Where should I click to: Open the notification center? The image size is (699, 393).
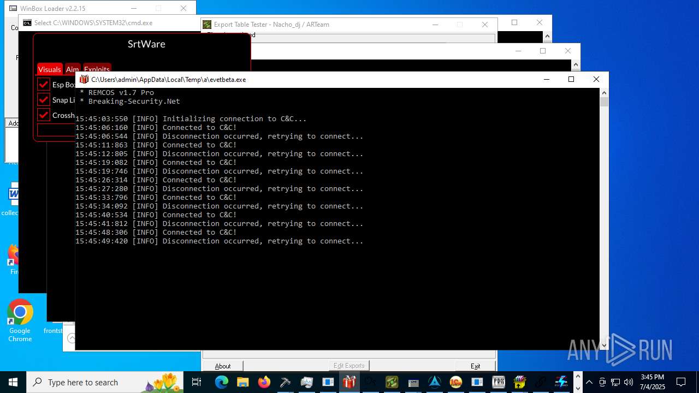point(681,382)
